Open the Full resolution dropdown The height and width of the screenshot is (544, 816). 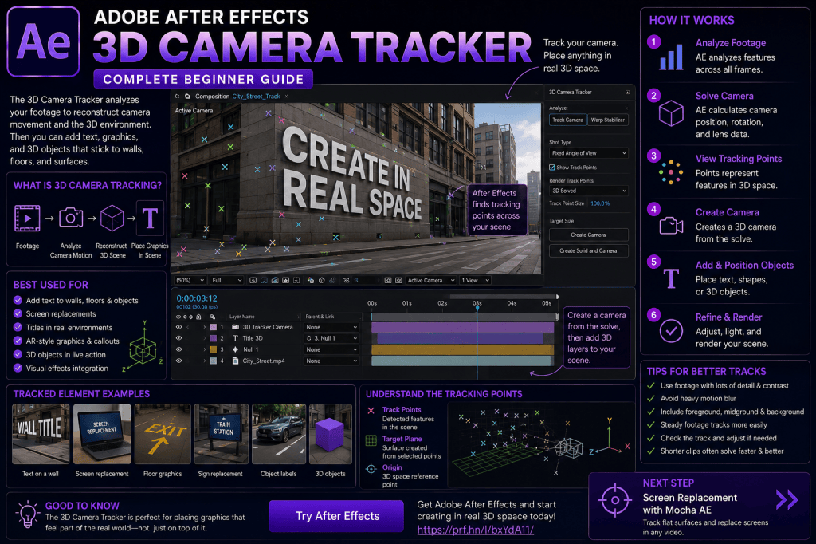coord(226,280)
